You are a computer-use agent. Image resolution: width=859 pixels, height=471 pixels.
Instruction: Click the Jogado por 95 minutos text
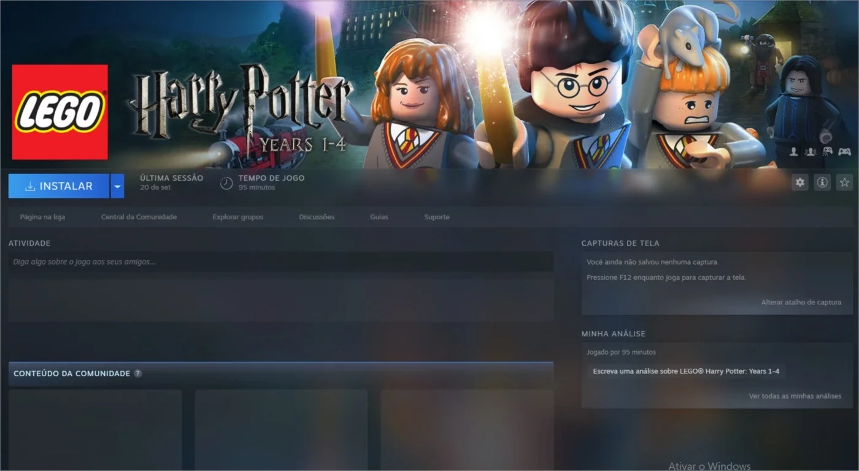point(621,352)
